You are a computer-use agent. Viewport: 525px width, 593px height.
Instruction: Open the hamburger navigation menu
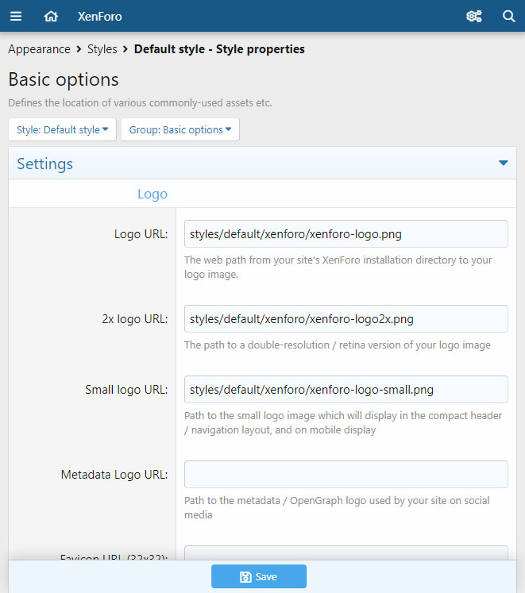pyautogui.click(x=16, y=16)
